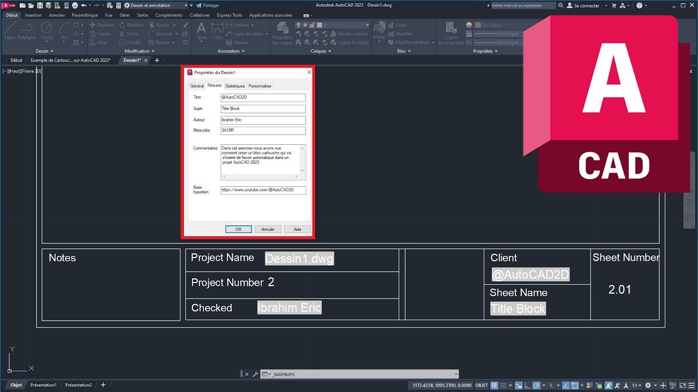
Task: Click Copier les propriétés
Action: click(452, 34)
